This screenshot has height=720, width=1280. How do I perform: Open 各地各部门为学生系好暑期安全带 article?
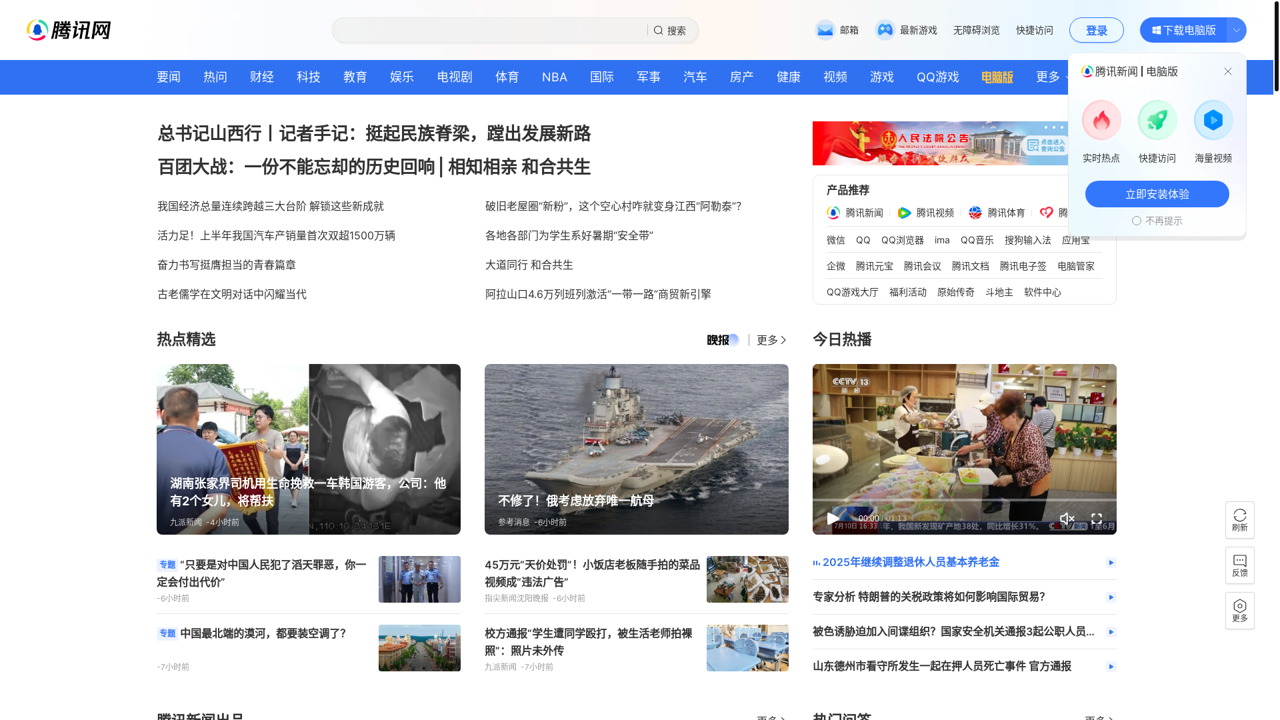point(569,235)
